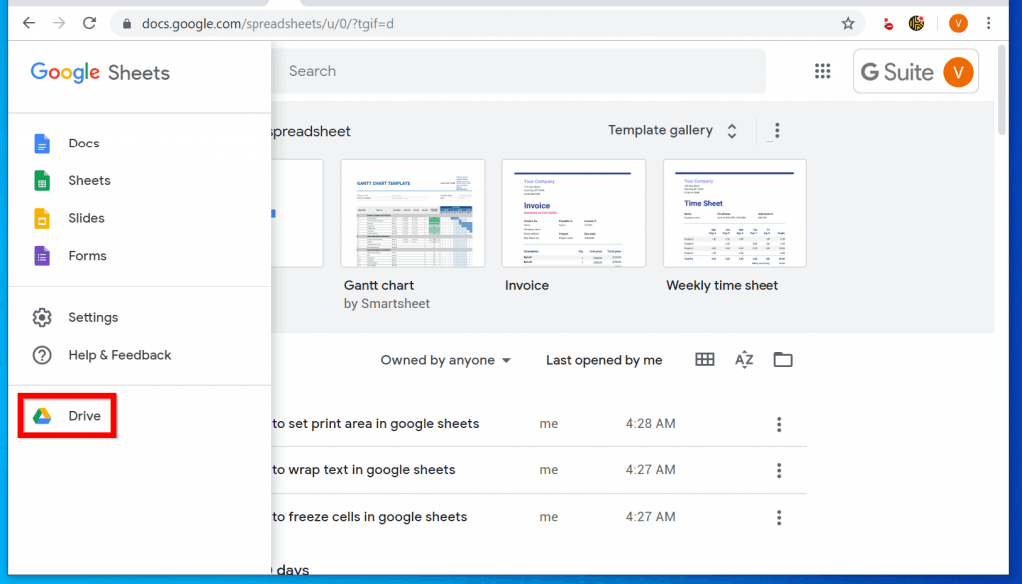Reload the page with the refresh icon
This screenshot has height=584, width=1022.
(x=89, y=24)
